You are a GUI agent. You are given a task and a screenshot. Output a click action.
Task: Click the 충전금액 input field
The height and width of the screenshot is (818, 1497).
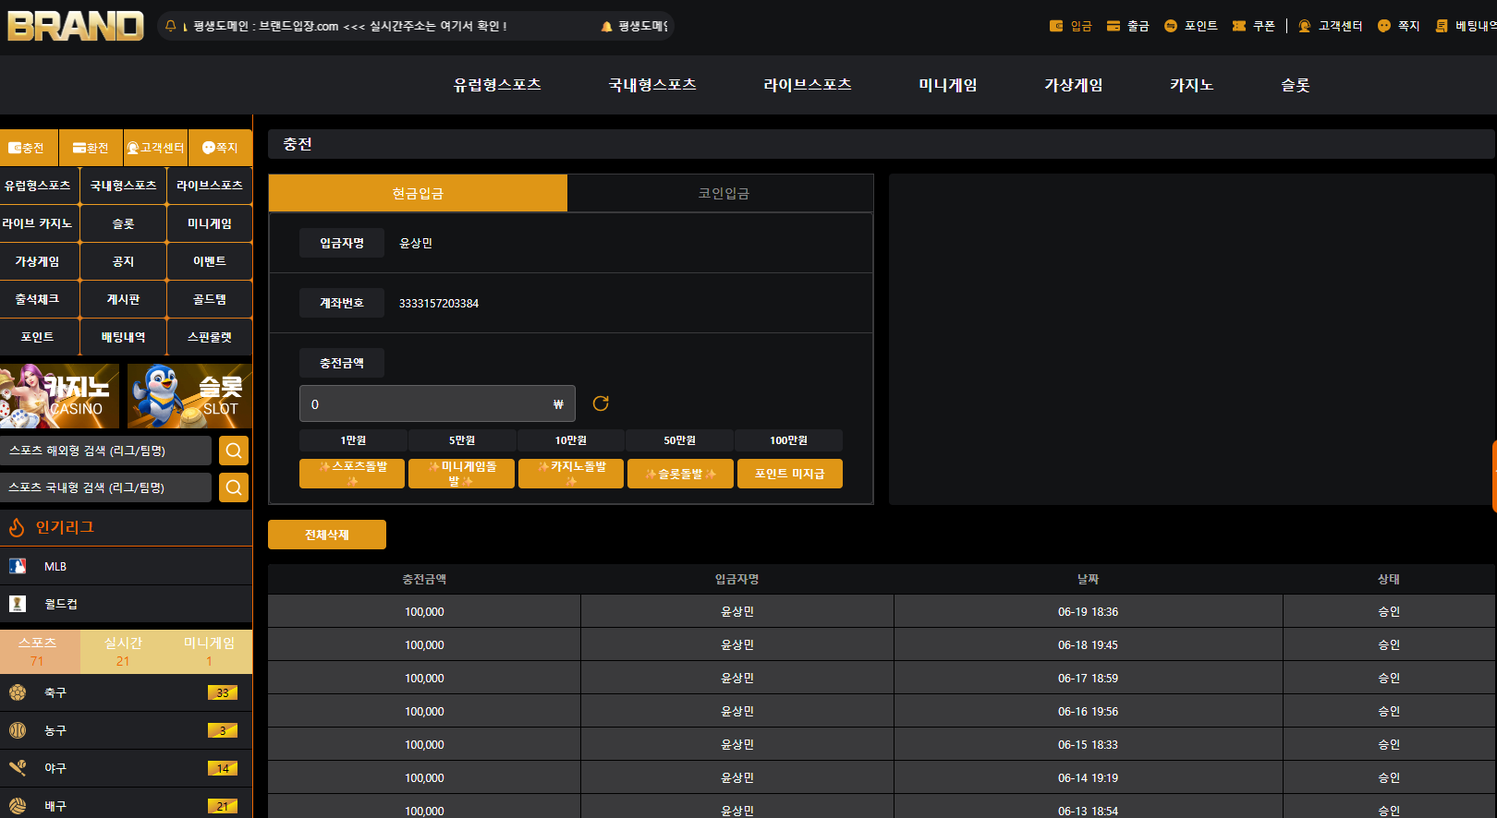[x=437, y=403]
